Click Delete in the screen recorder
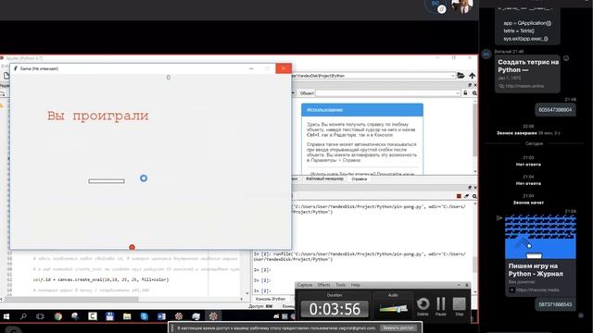Viewport: 593px width, 333px height. tap(423, 306)
